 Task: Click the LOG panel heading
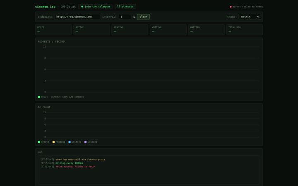[x=40, y=152]
